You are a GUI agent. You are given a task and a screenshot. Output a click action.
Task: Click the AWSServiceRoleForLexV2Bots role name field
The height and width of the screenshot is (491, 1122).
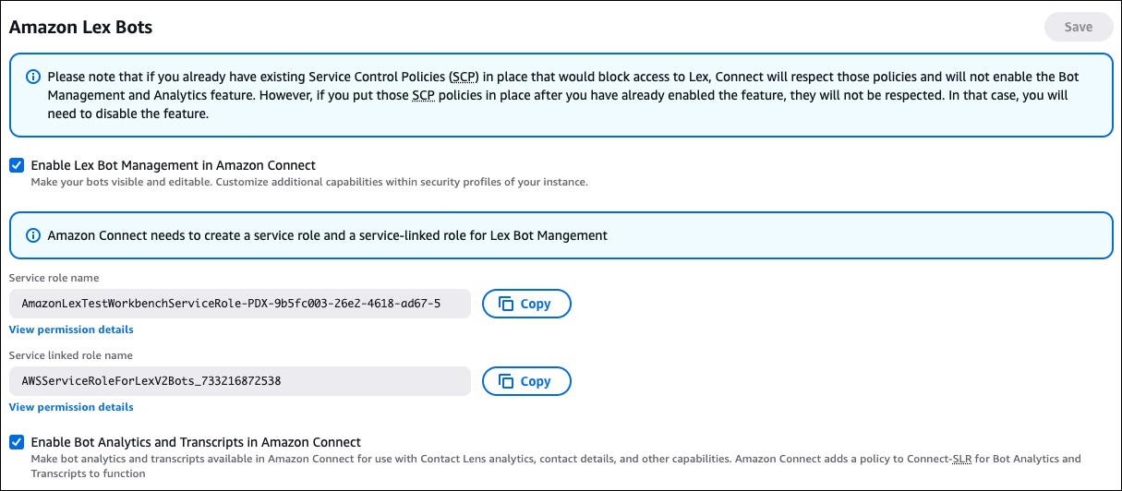[240, 381]
